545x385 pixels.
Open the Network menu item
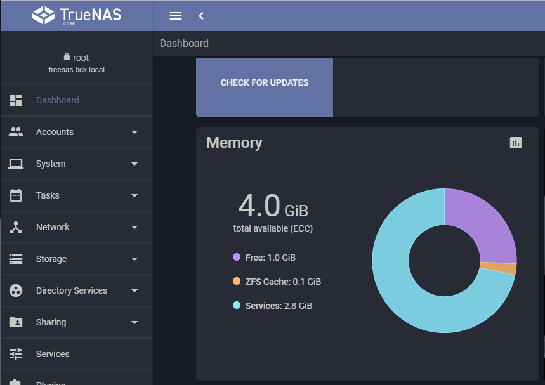click(77, 227)
